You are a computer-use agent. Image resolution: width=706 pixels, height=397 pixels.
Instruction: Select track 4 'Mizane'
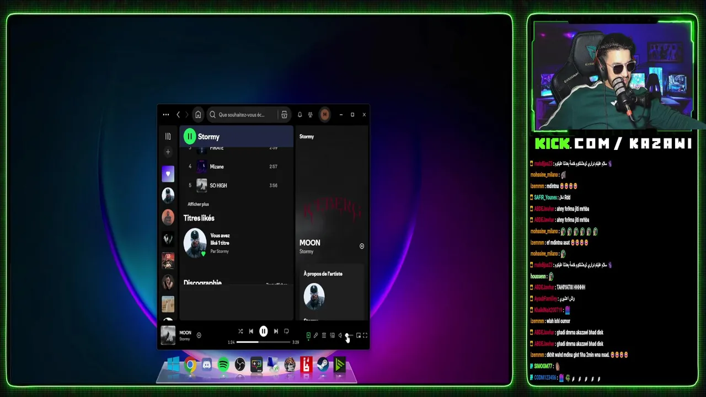tap(236, 167)
